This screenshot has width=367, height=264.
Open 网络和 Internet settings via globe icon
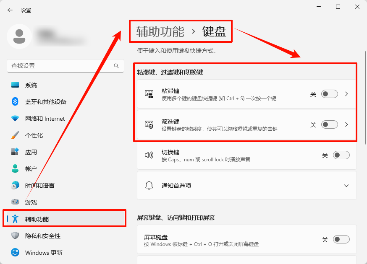point(14,119)
